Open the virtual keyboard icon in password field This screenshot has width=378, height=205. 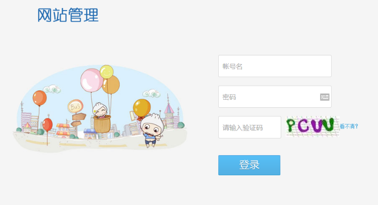[325, 97]
